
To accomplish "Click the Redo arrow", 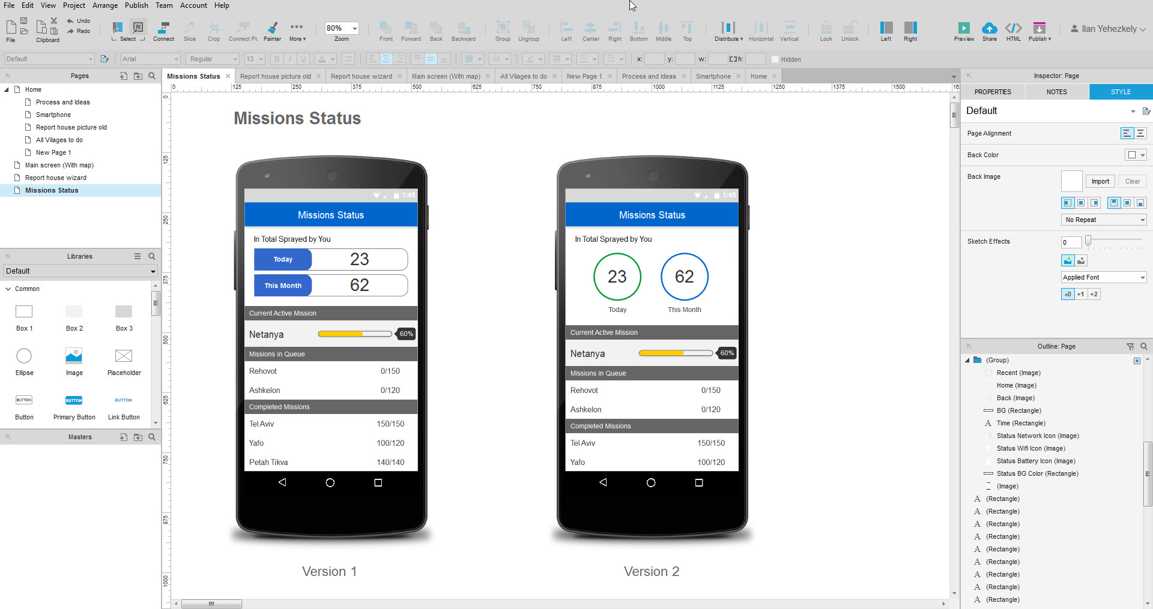I will click(x=70, y=31).
